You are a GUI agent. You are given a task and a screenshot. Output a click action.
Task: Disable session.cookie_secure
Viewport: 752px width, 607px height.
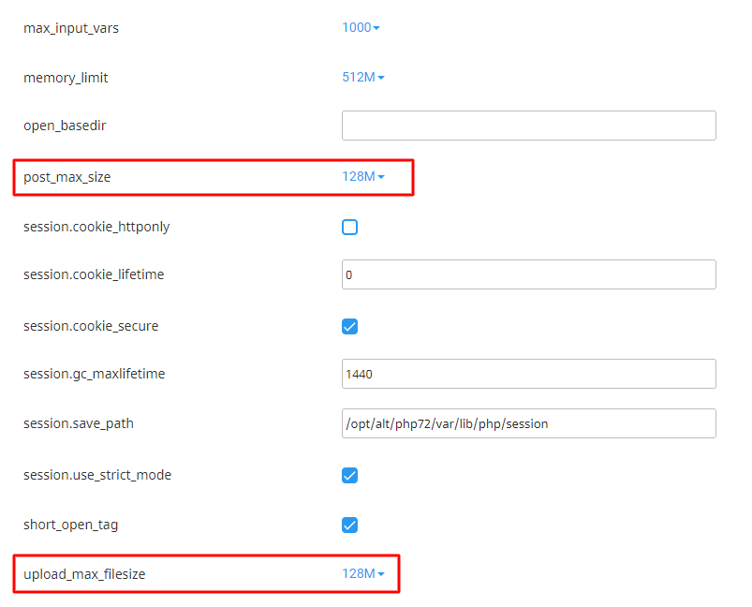point(349,326)
